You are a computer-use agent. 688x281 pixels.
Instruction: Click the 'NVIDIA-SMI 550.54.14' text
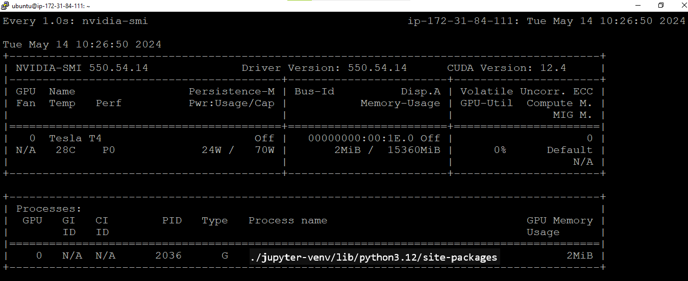click(82, 68)
